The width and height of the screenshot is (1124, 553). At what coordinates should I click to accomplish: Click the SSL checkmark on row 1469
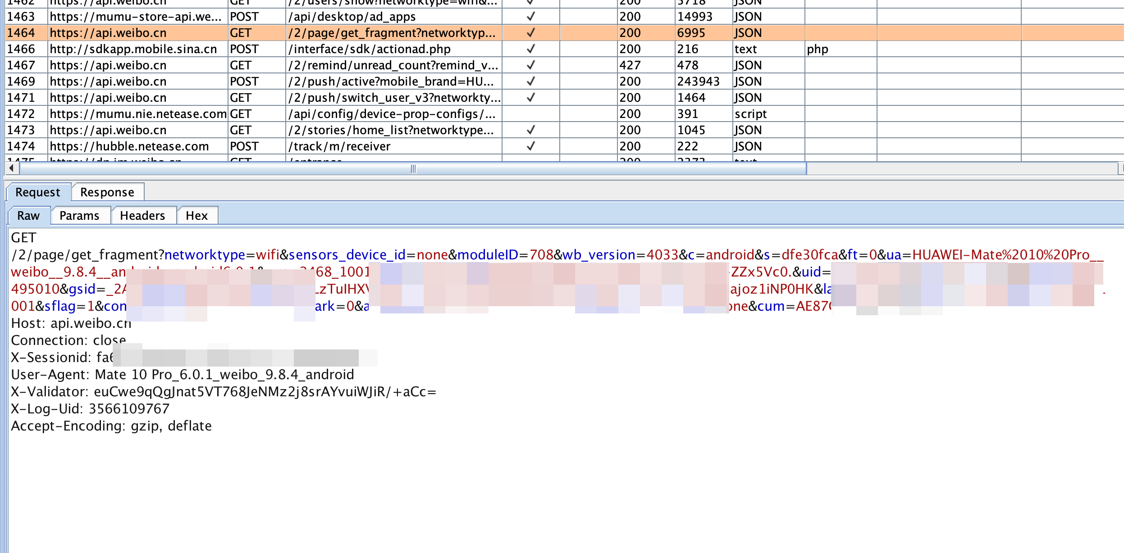pyautogui.click(x=531, y=82)
